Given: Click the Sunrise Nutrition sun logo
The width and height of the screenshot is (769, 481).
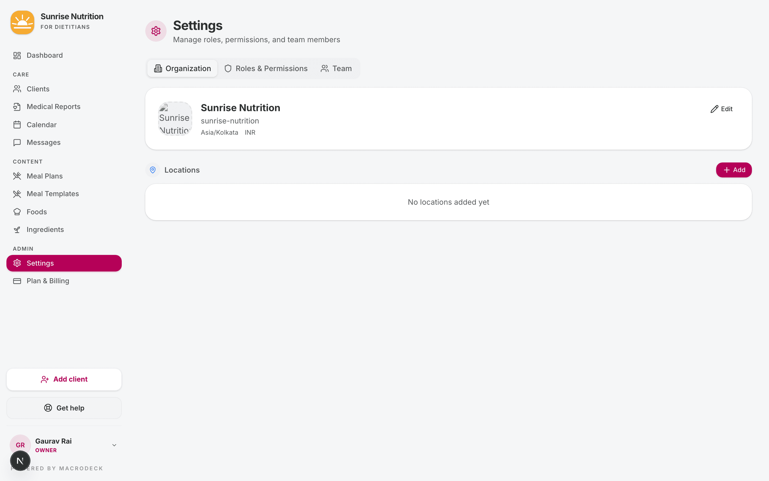Looking at the screenshot, I should 22,22.
